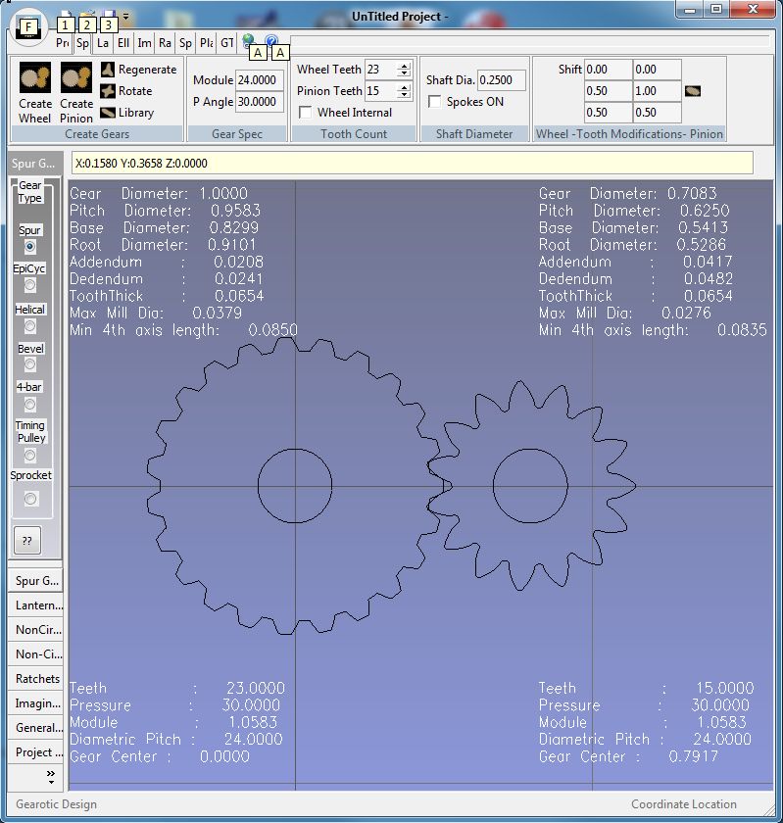
Task: Decrease Wheel Teeth with the down arrow
Action: pos(404,73)
